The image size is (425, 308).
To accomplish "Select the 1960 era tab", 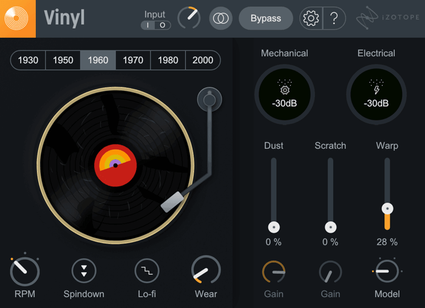I will [98, 60].
